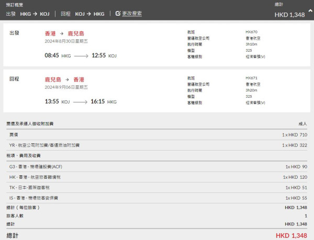Select the 預訂概覽 header title

coord(15,5)
